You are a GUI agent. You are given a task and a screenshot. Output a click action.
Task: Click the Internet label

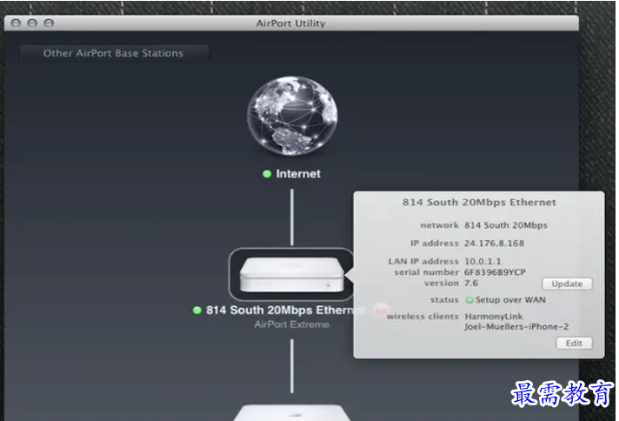[x=298, y=174]
